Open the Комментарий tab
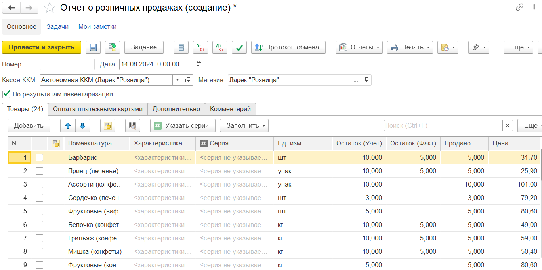Screen dimensions: 542x270 pyautogui.click(x=230, y=109)
